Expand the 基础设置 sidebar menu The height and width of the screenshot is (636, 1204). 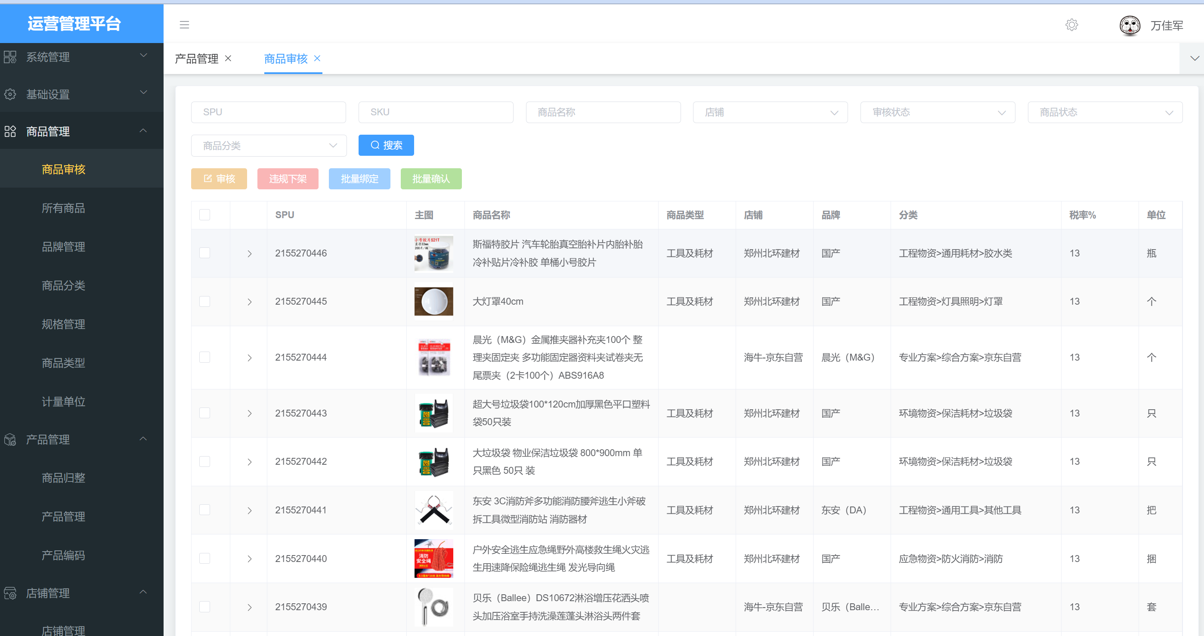(x=82, y=94)
